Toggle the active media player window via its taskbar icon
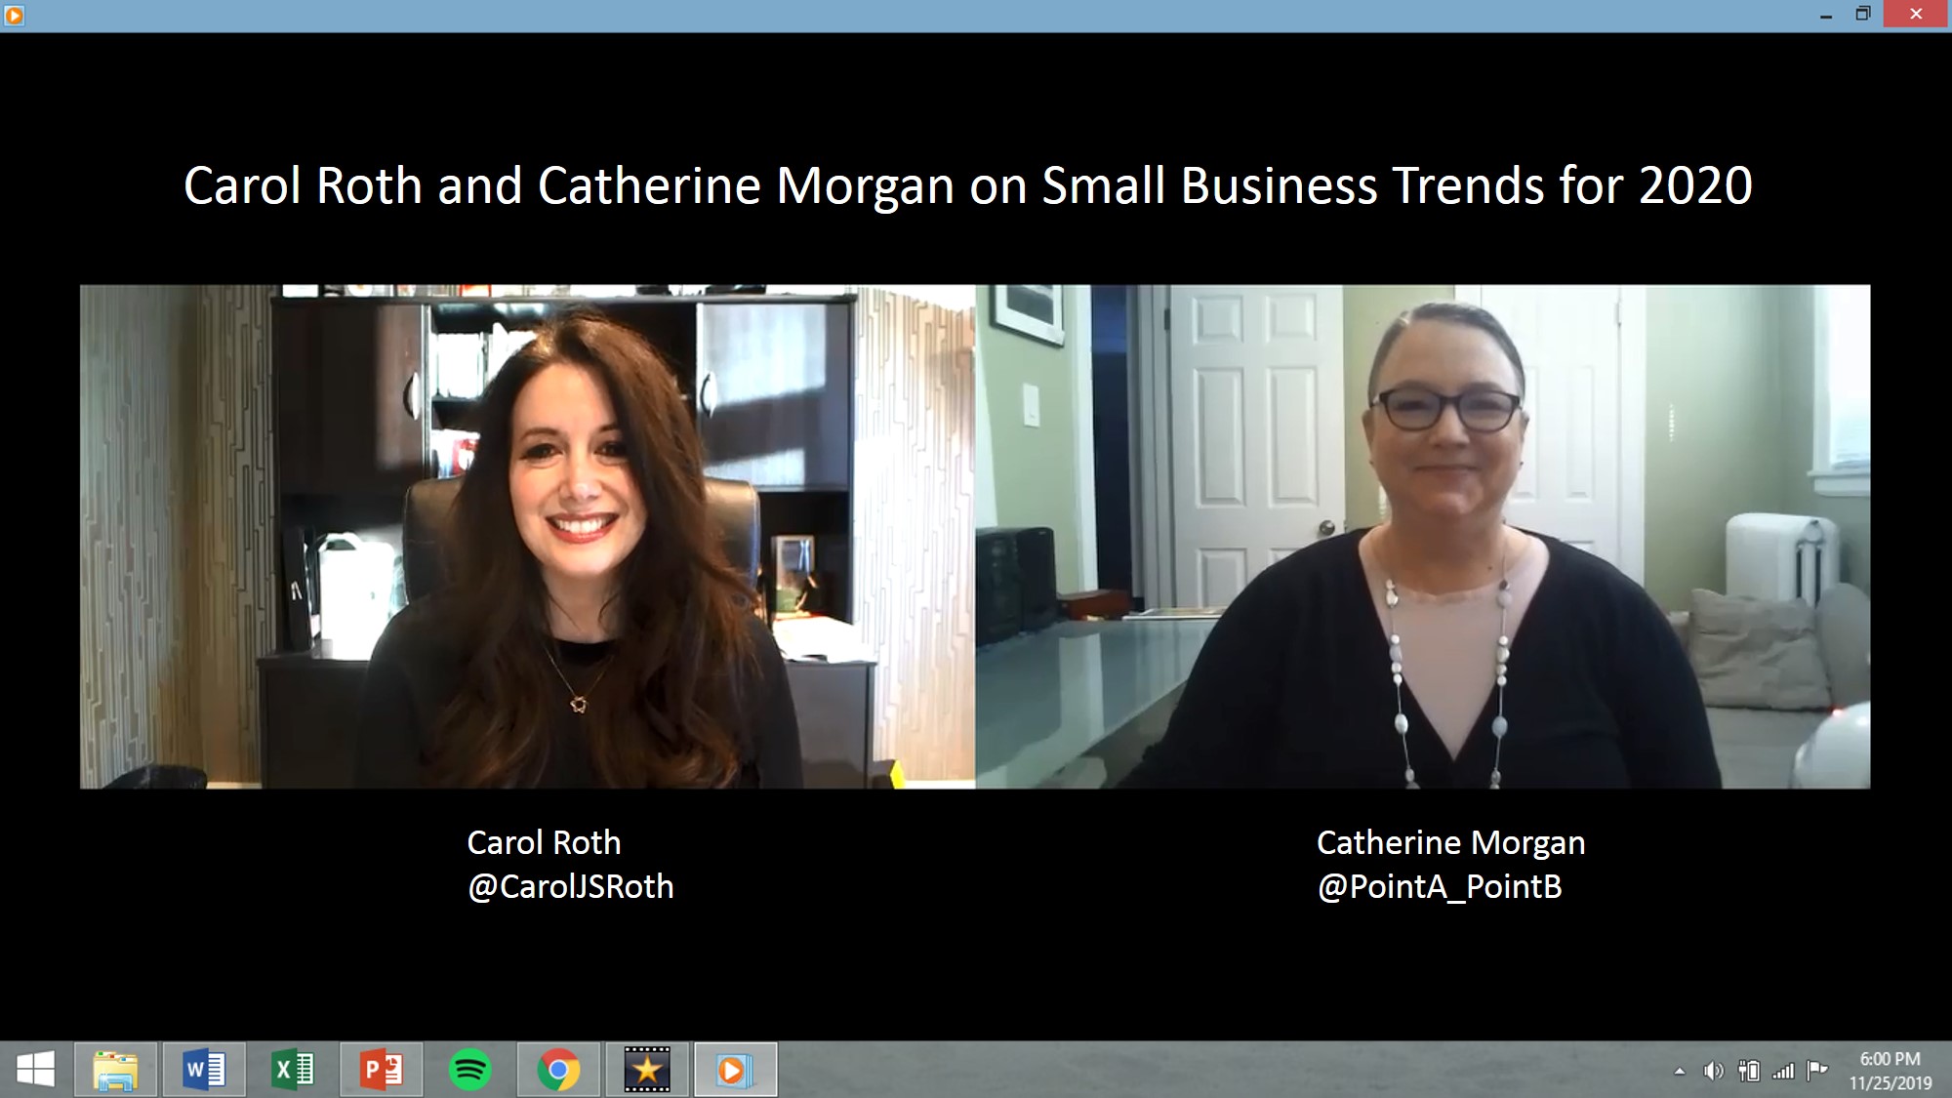 click(x=734, y=1071)
